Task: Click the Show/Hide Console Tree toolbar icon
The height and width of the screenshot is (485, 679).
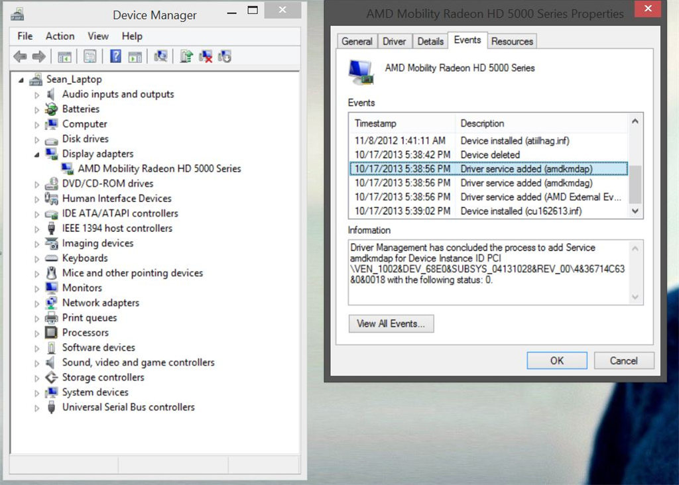Action: (64, 56)
